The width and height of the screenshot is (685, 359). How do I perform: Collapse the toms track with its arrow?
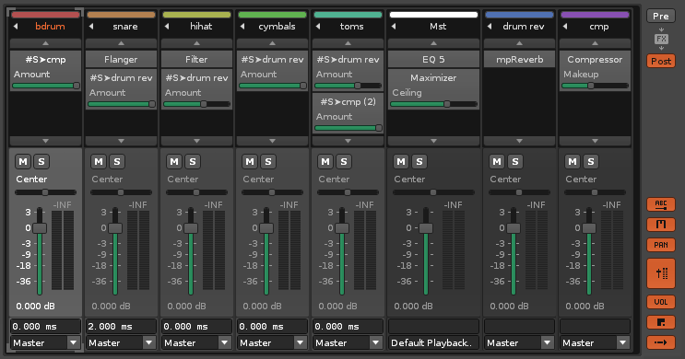[318, 27]
